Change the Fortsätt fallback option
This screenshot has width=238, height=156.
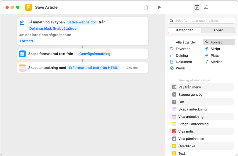[27, 41]
